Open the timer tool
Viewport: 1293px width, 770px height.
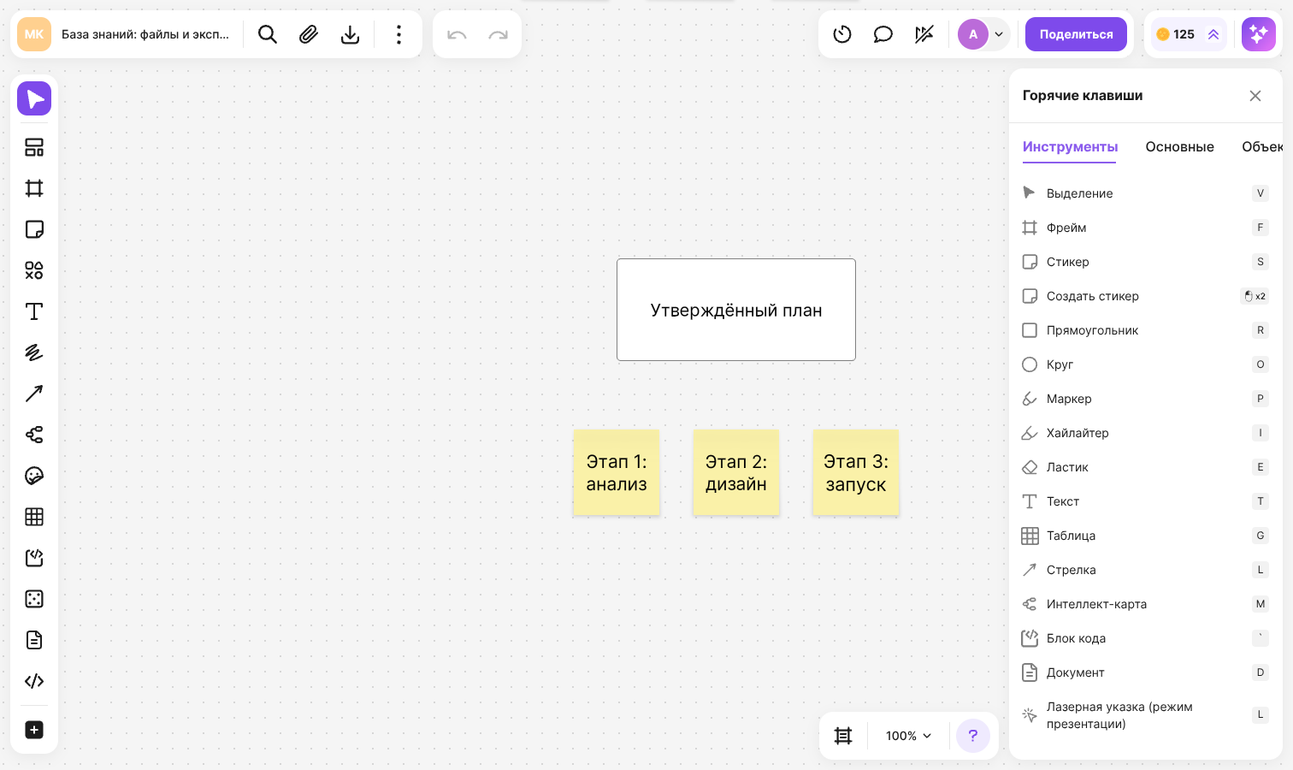pos(842,34)
